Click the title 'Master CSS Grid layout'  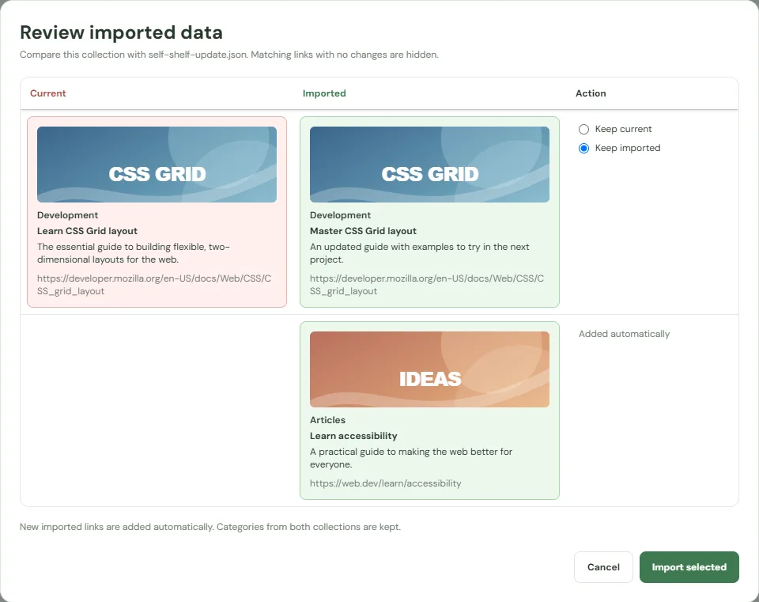(363, 231)
